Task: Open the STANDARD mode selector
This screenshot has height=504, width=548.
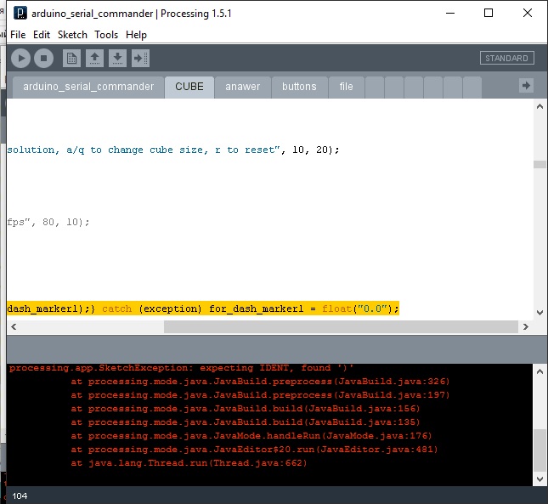Action: tap(506, 59)
